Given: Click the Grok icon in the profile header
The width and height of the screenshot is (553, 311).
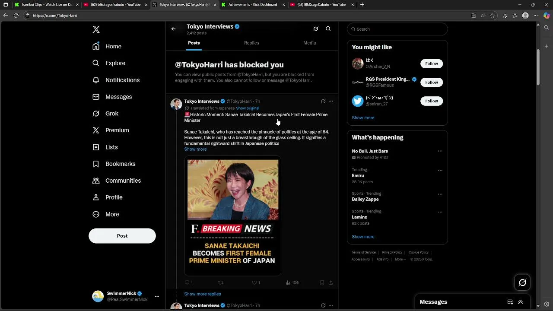Looking at the screenshot, I should (316, 29).
